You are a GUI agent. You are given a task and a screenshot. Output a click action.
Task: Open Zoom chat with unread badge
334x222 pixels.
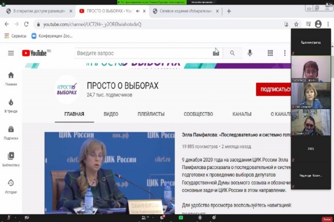pyautogui.click(x=162, y=217)
